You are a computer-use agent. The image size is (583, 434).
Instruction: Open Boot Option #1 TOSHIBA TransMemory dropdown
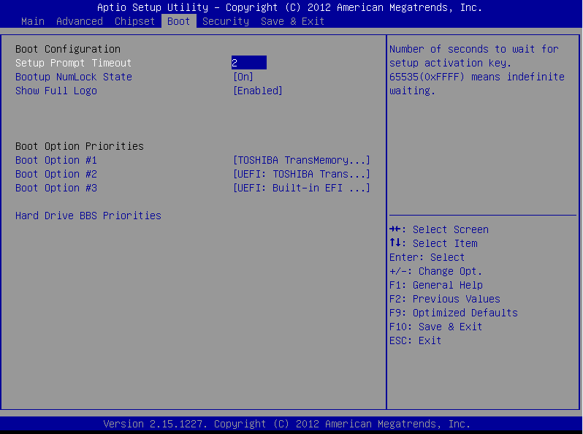tap(301, 160)
